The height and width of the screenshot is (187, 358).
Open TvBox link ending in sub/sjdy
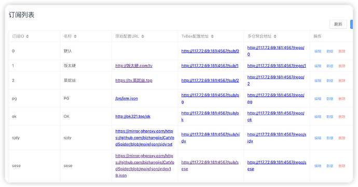coord(210,138)
